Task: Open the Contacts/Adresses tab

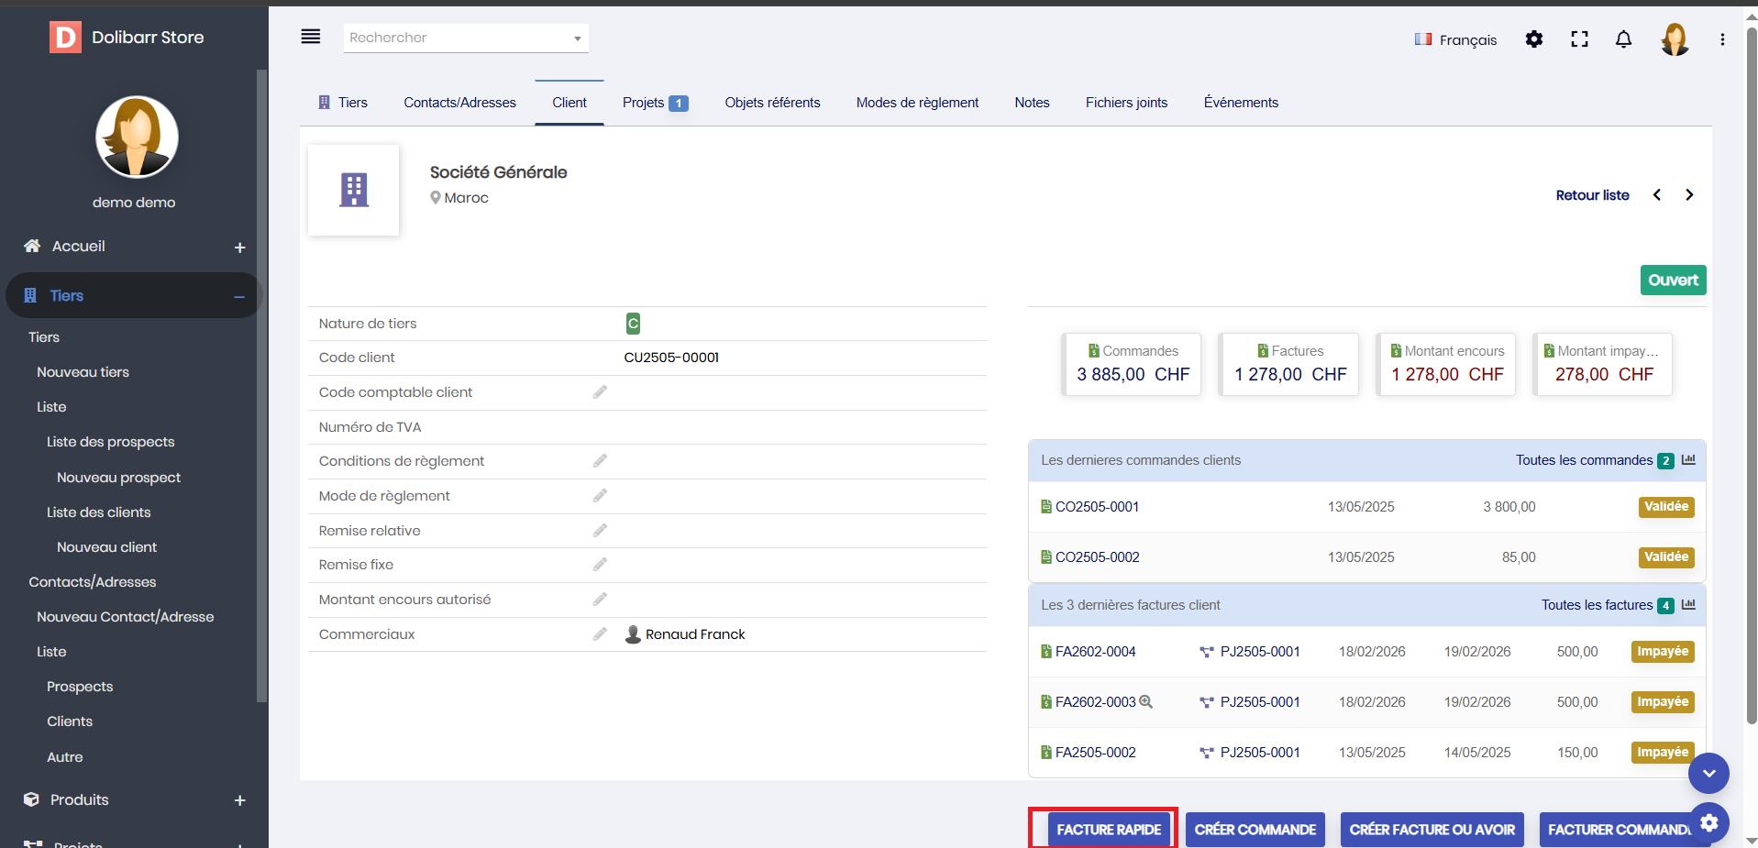Action: pyautogui.click(x=459, y=103)
